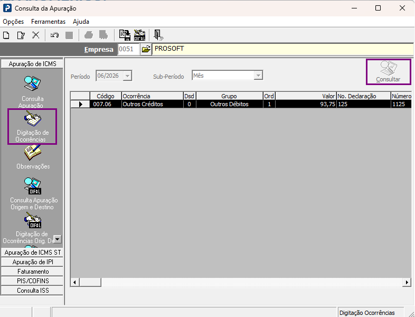Click the Número column header
415x317 pixels.
[x=401, y=96]
